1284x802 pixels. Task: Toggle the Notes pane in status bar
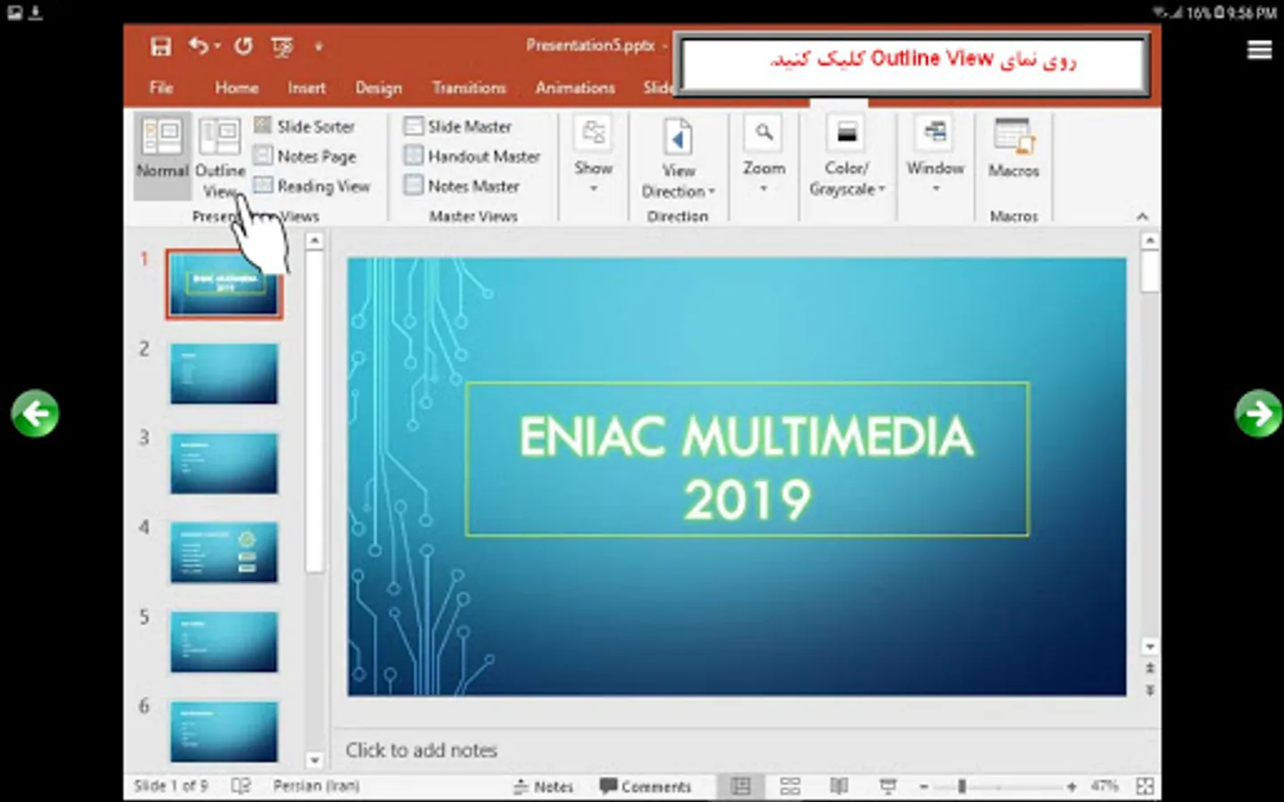click(544, 786)
